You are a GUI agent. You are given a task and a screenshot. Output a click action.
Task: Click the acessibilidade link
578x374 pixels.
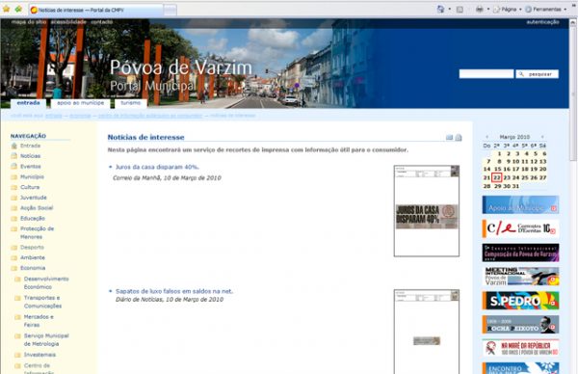coord(68,22)
